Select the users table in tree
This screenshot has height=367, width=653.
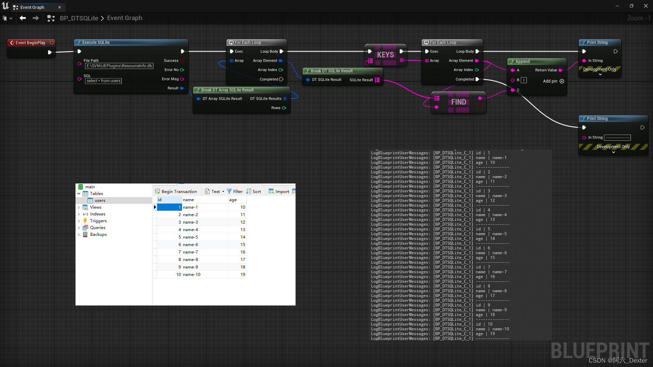click(x=100, y=200)
